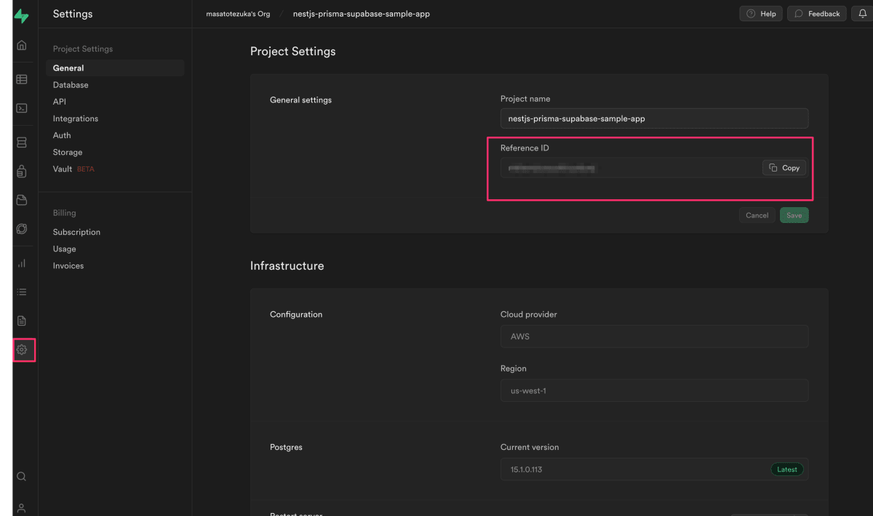Open the Table Editor icon

pyautogui.click(x=22, y=79)
